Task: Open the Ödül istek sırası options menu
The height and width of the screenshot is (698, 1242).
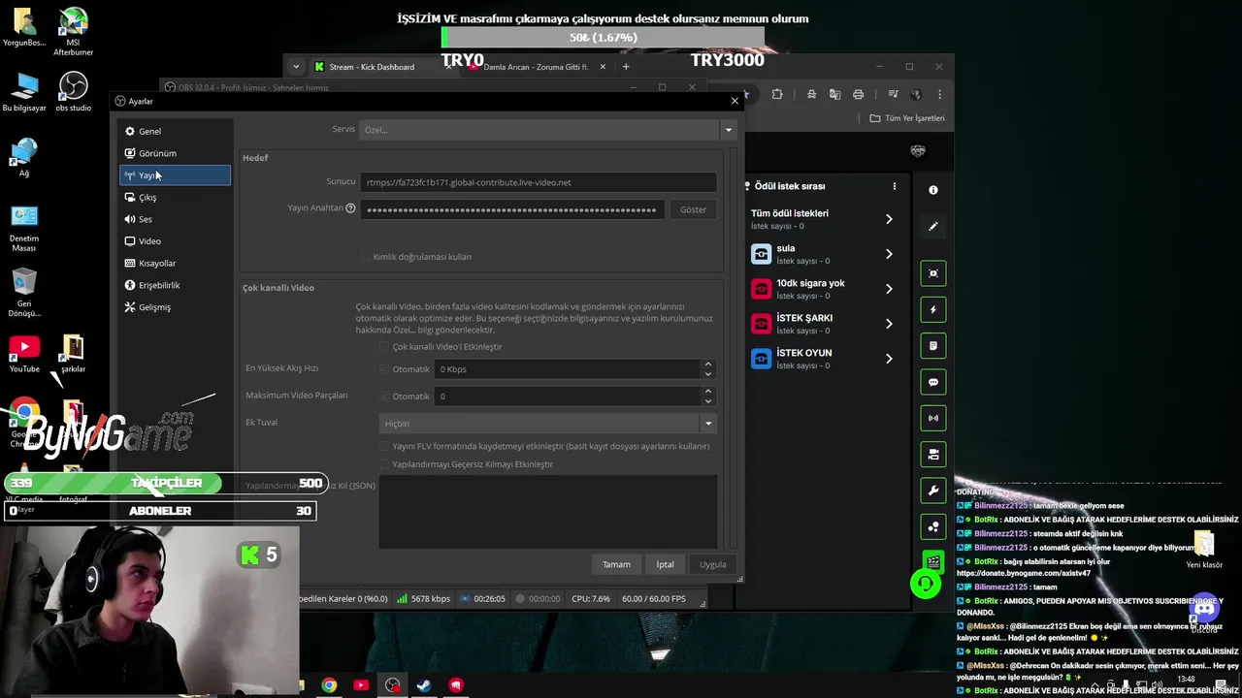Action: (x=895, y=186)
